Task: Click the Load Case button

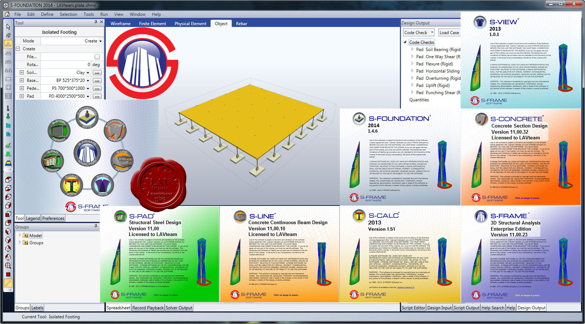Action: [449, 33]
